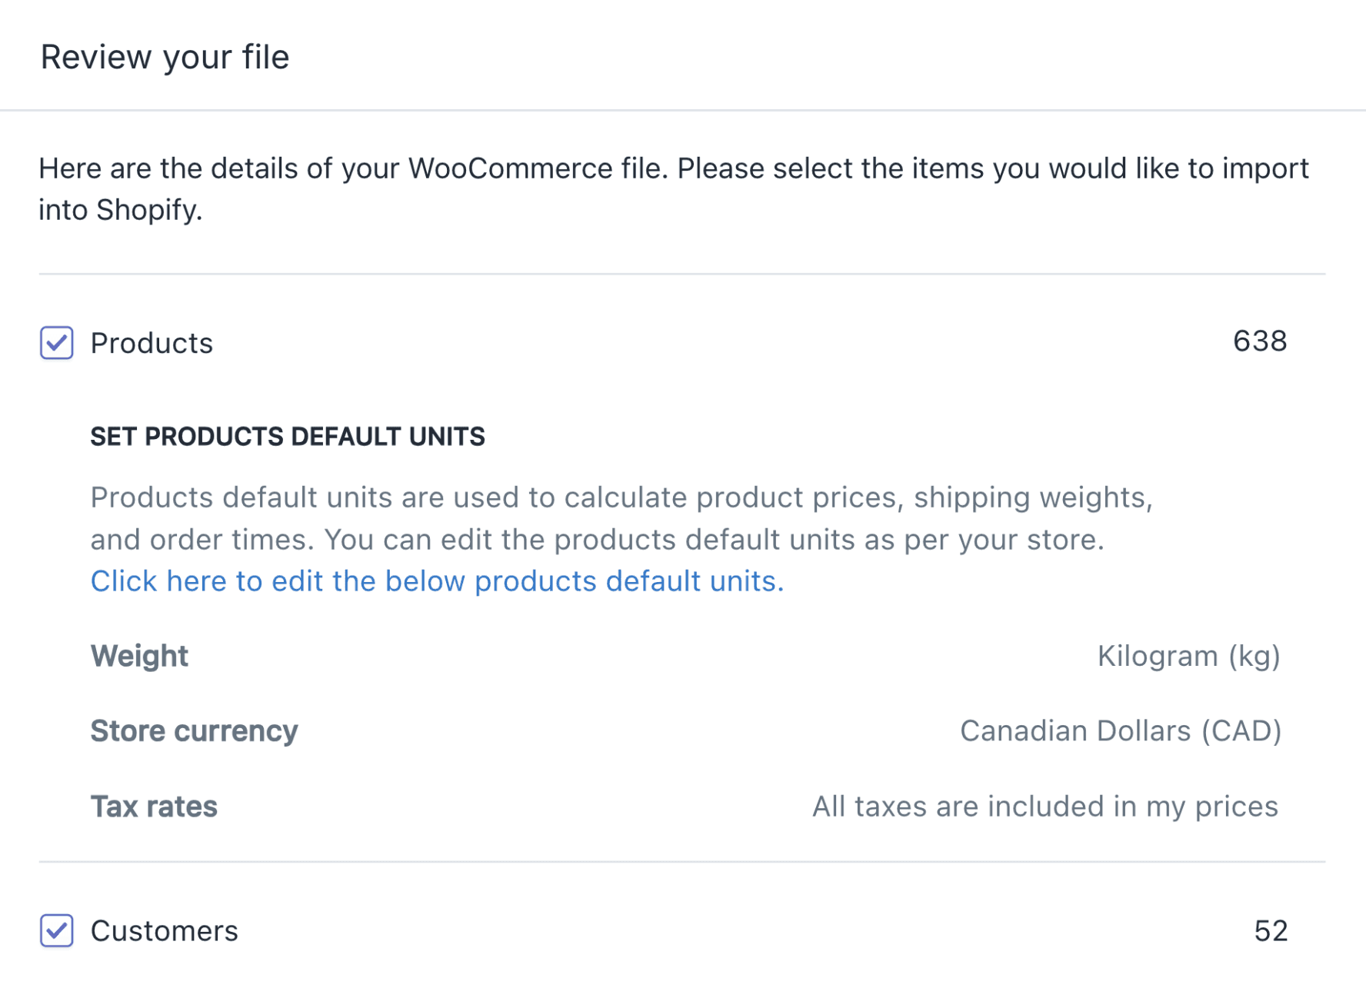Open the edit products default units link

tap(437, 581)
